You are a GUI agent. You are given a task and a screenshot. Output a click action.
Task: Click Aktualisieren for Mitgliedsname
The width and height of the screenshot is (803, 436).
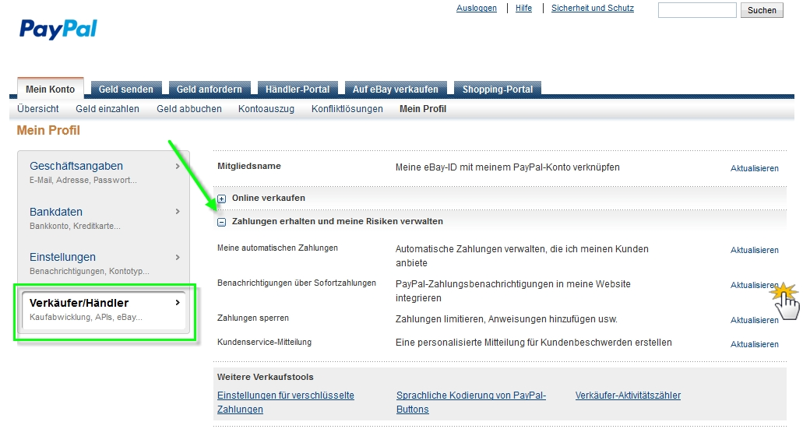(x=755, y=168)
